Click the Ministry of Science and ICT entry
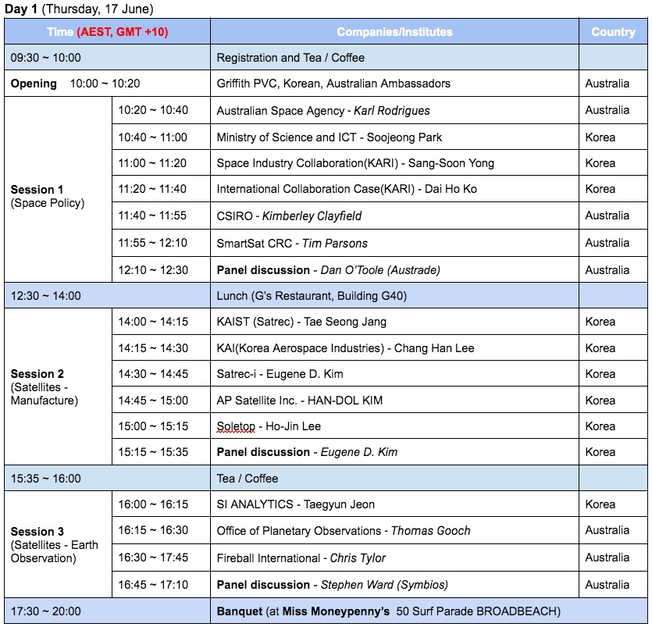The width and height of the screenshot is (652, 627). (329, 137)
